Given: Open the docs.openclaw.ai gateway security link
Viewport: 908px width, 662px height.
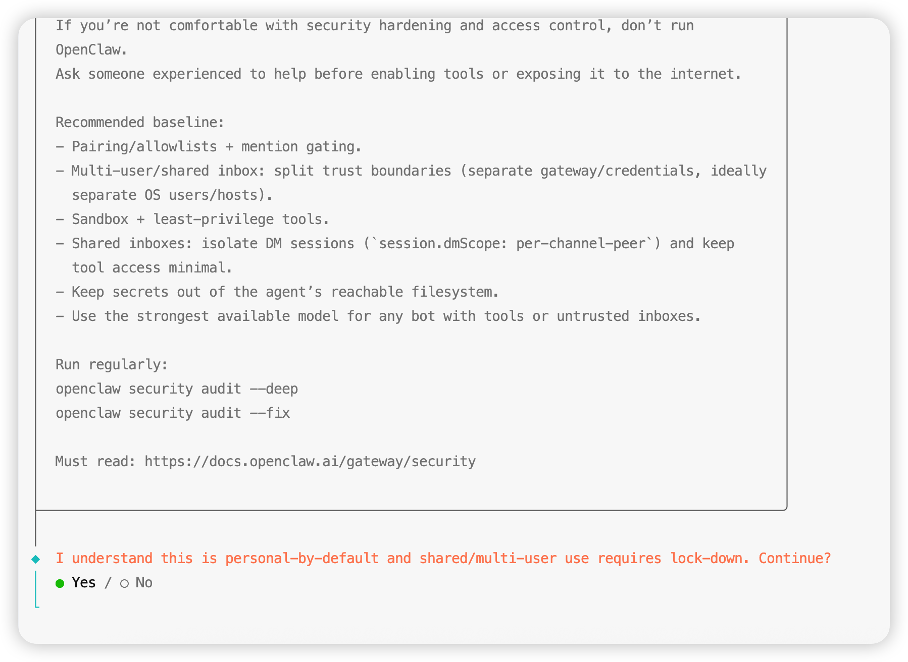Looking at the screenshot, I should [x=310, y=462].
